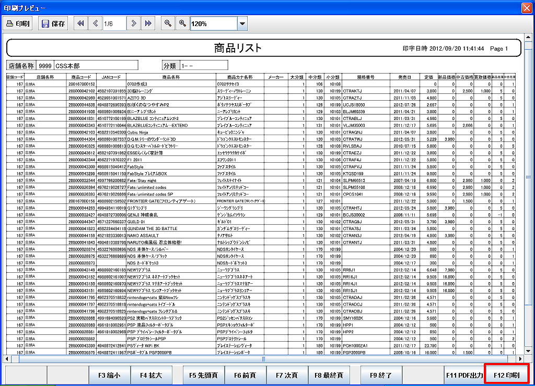
Task: Click the printer icon Print button
Action: point(18,23)
